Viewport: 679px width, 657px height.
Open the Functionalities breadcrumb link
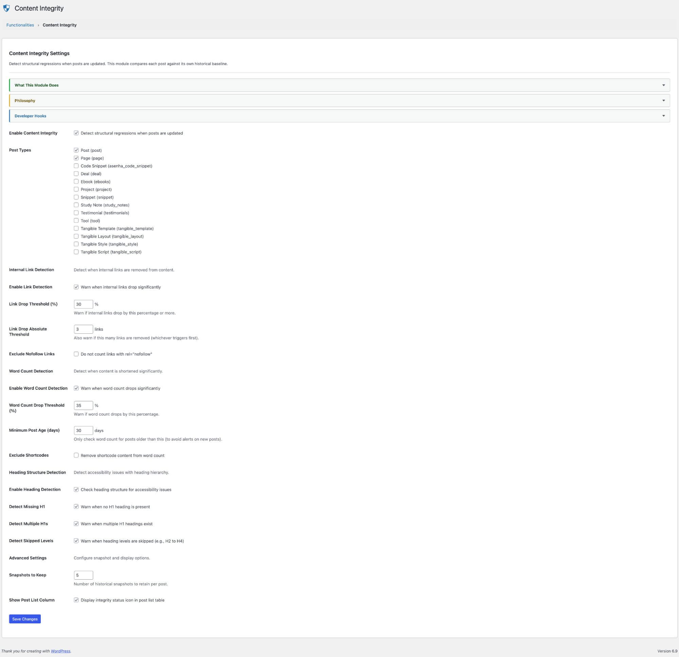[x=20, y=24]
